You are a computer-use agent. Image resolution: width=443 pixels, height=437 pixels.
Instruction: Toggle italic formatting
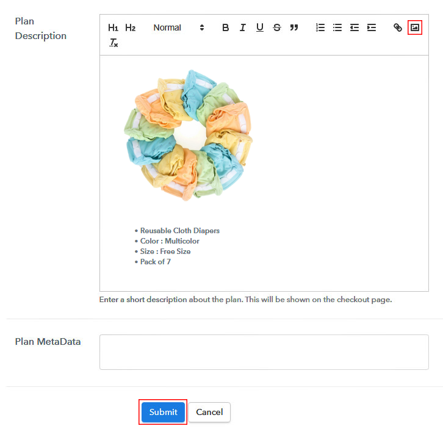coord(242,27)
